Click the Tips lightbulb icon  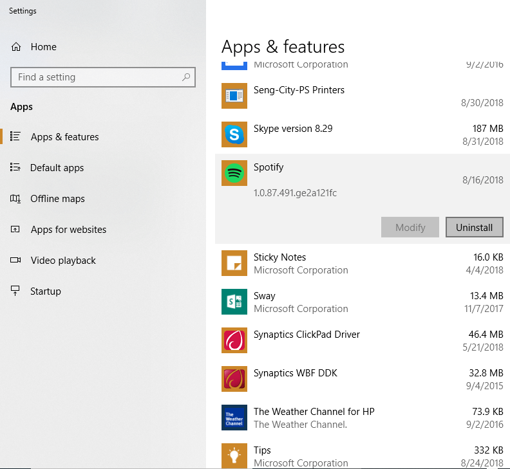tap(234, 455)
